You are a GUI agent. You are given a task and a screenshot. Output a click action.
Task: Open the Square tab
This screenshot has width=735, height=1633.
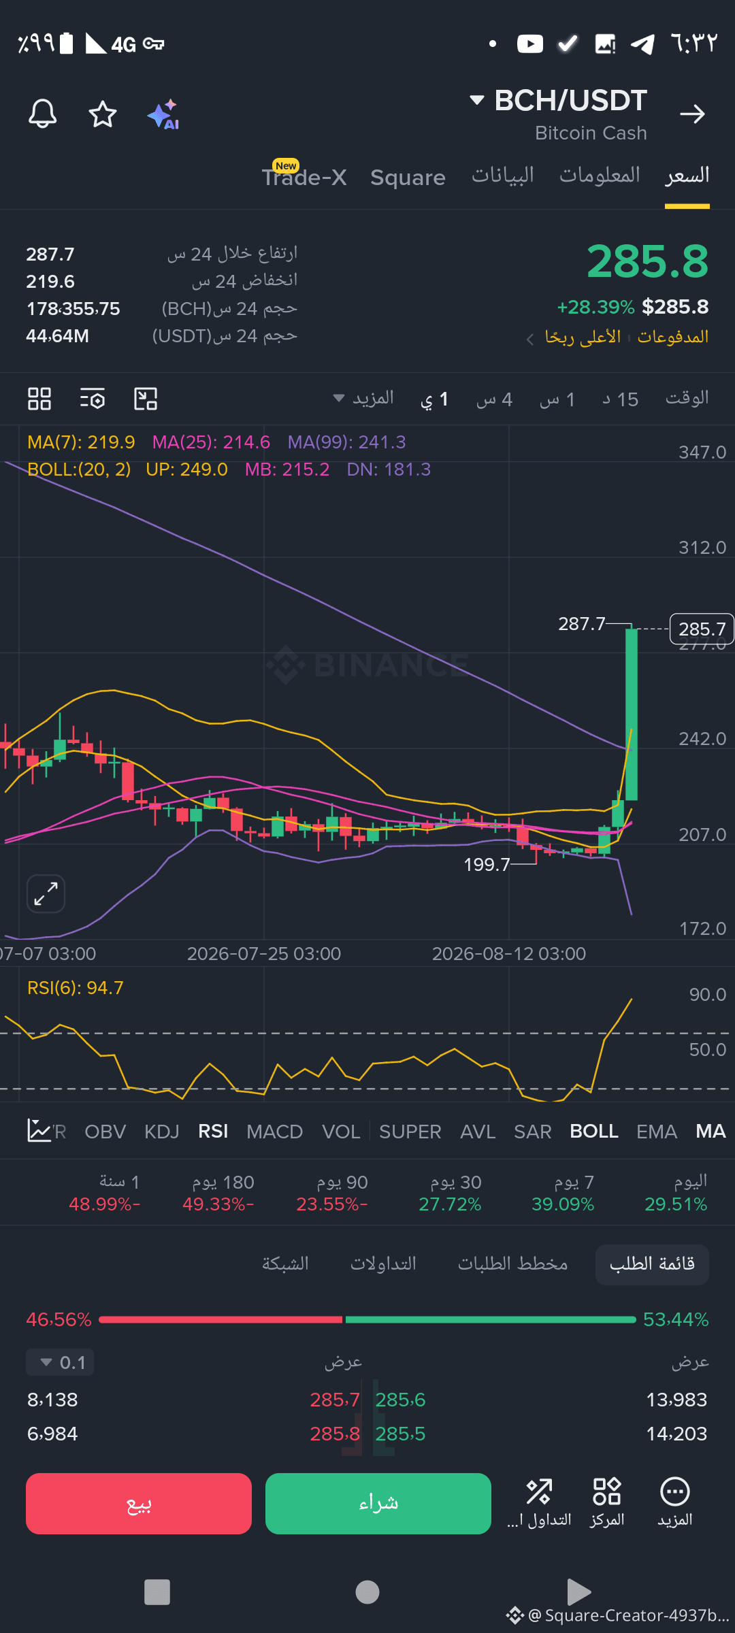pyautogui.click(x=408, y=178)
